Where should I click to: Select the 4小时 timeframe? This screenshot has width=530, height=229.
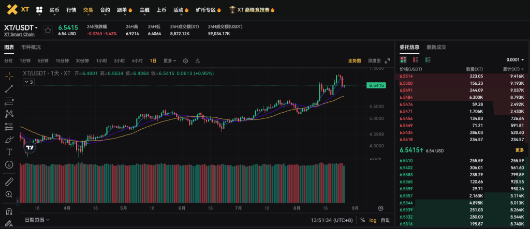137,60
